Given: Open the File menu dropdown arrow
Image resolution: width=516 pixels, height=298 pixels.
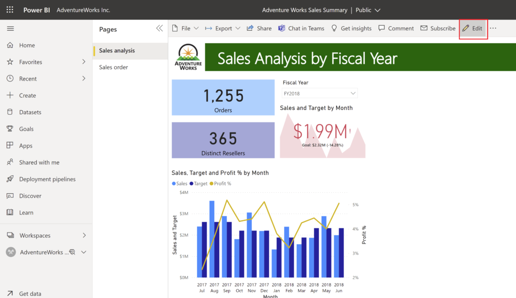Looking at the screenshot, I should tap(196, 28).
